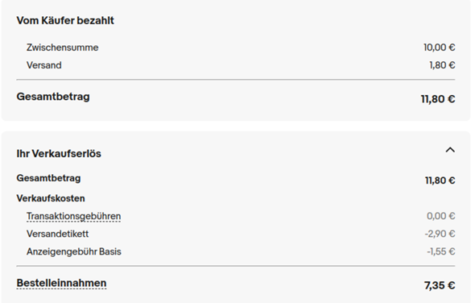
Task: Click the 11,80 € buyer total amount
Action: point(438,99)
